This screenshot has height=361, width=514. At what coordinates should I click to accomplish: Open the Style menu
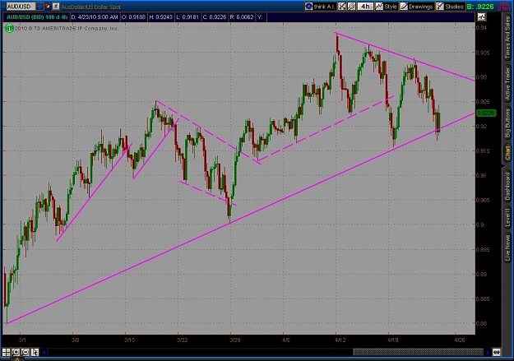click(387, 7)
